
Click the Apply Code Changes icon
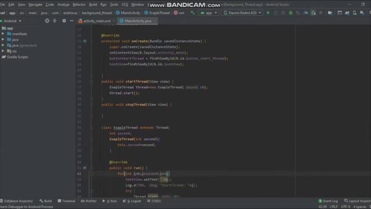point(283,13)
